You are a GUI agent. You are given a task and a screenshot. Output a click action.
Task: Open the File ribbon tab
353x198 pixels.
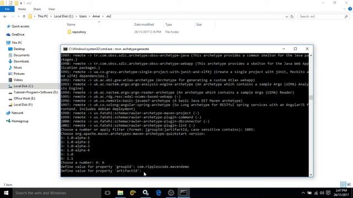pos(7,9)
